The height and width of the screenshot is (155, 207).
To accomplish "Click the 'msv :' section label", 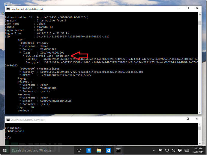I will 22,39.
